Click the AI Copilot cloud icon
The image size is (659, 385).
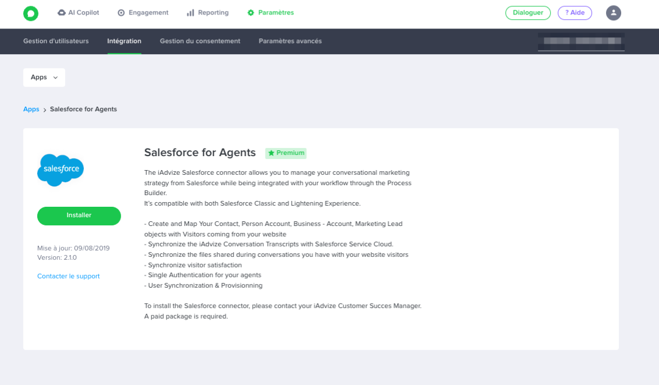(x=61, y=13)
